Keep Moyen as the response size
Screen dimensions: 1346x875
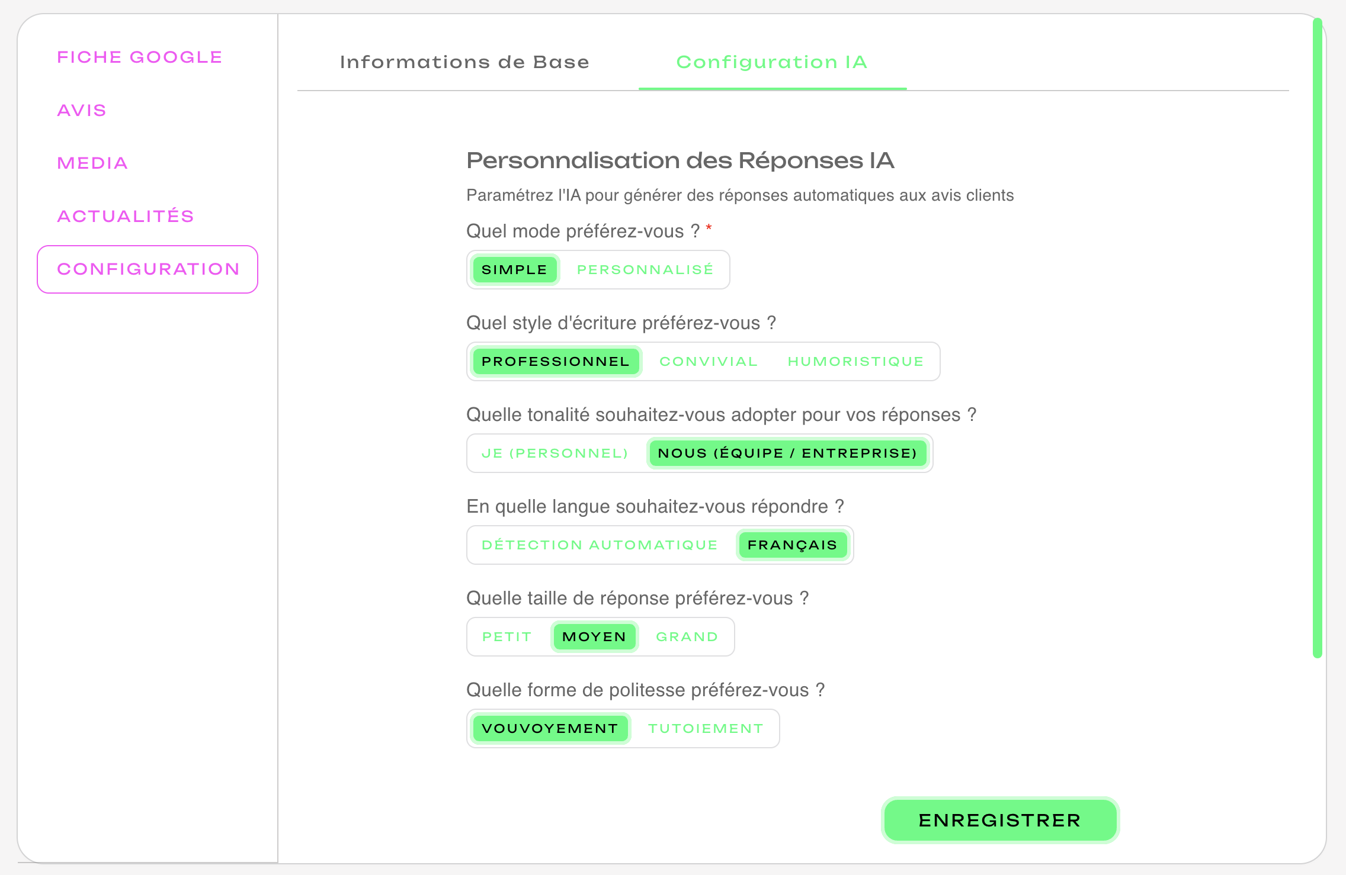594,636
